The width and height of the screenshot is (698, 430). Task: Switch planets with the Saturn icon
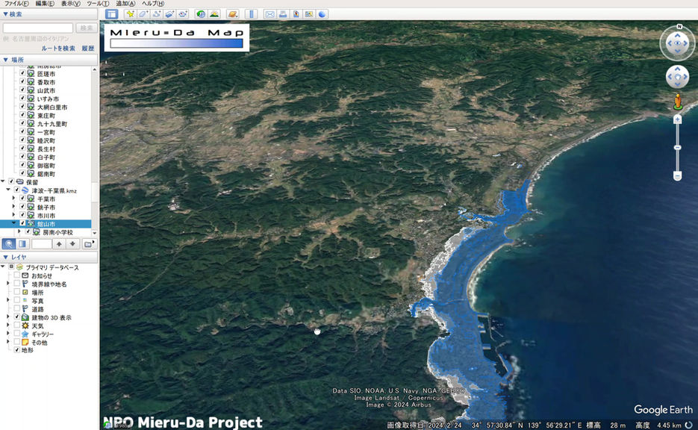232,14
